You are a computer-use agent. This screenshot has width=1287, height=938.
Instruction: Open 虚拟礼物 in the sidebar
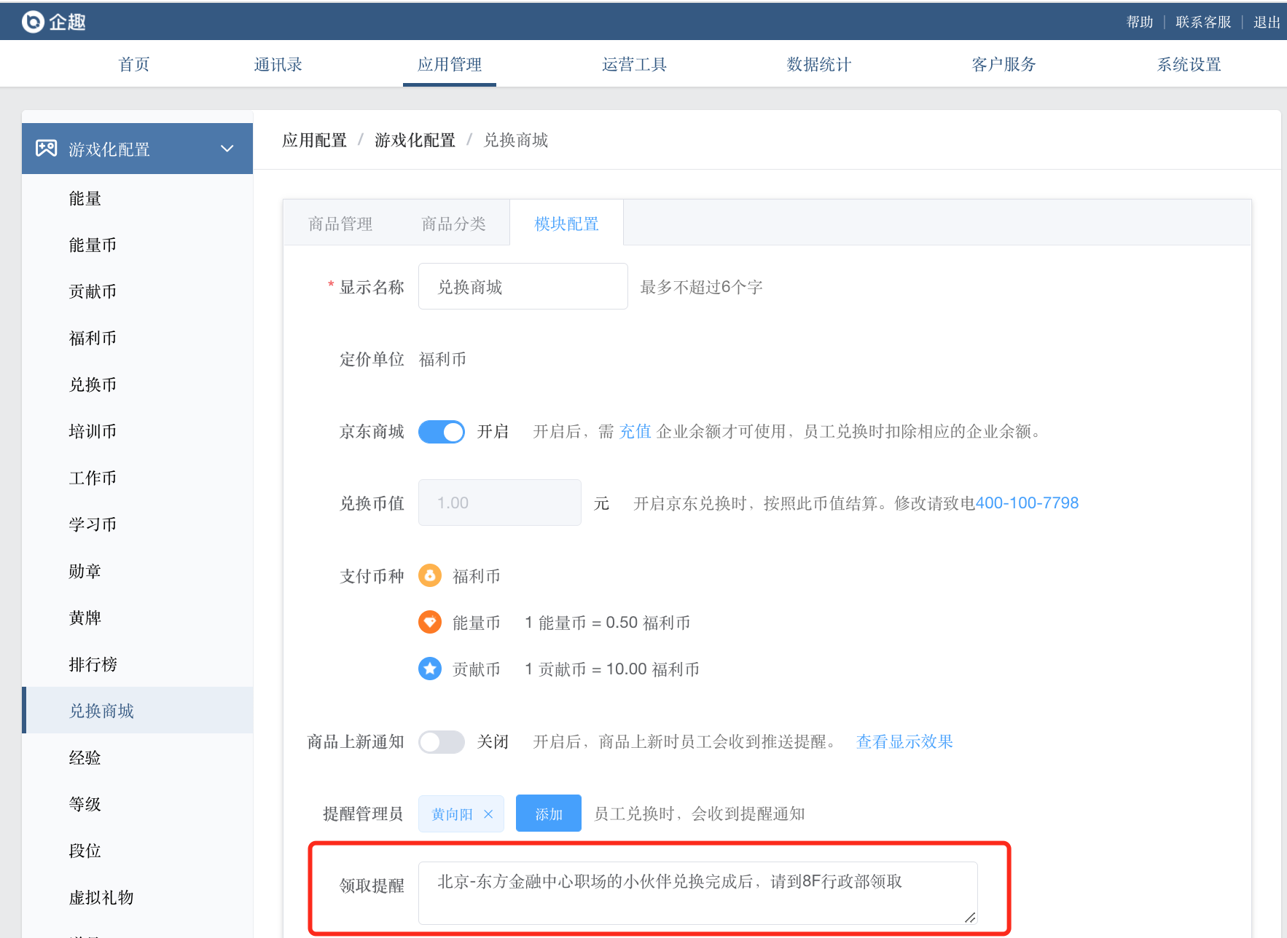pyautogui.click(x=101, y=897)
